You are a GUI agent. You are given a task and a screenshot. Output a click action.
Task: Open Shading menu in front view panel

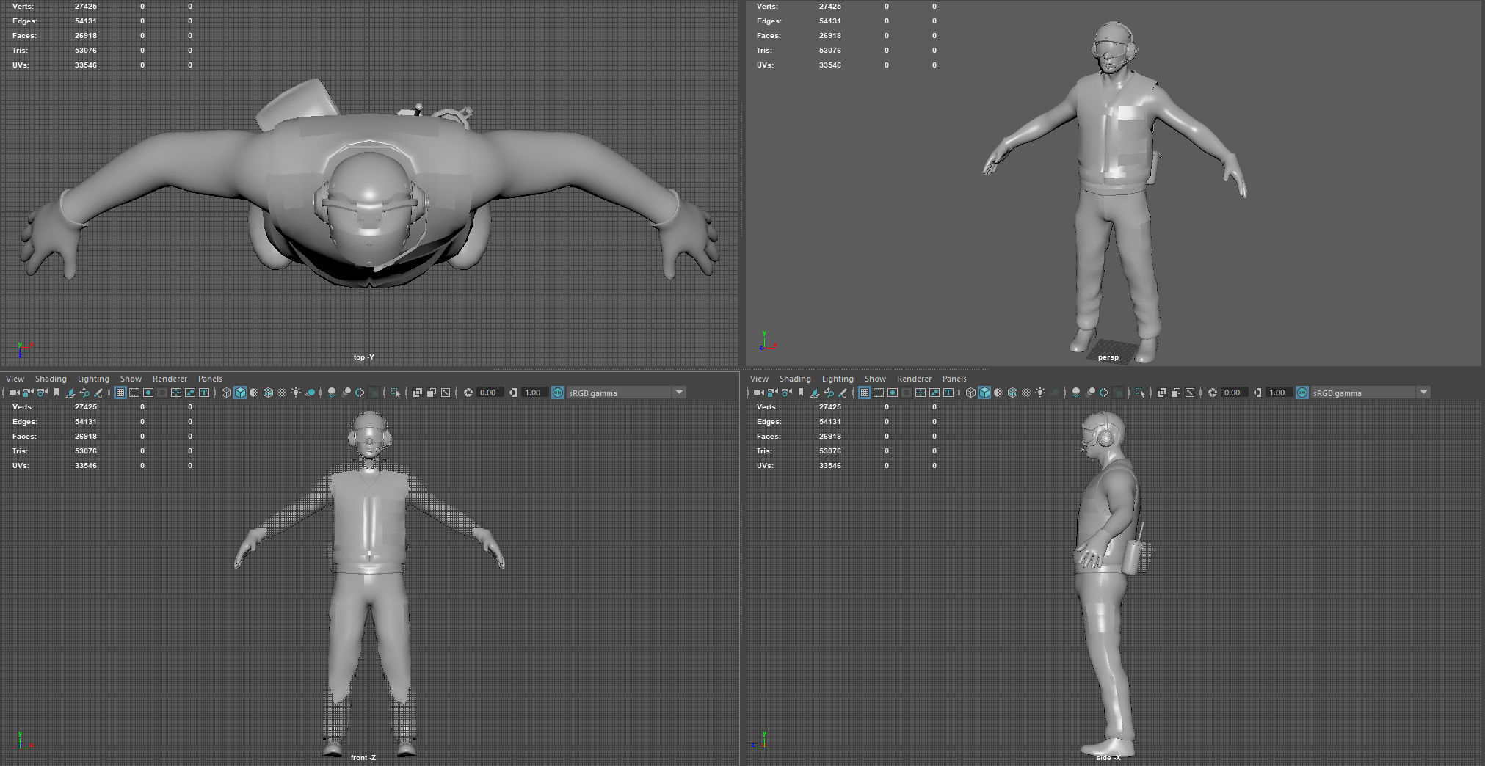pos(51,379)
